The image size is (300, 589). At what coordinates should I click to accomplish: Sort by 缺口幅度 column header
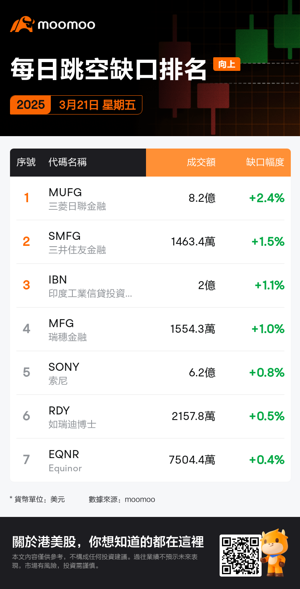click(265, 162)
